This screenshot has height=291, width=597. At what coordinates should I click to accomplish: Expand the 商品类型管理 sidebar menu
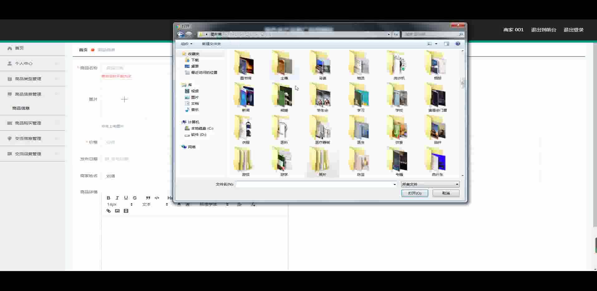(32, 79)
